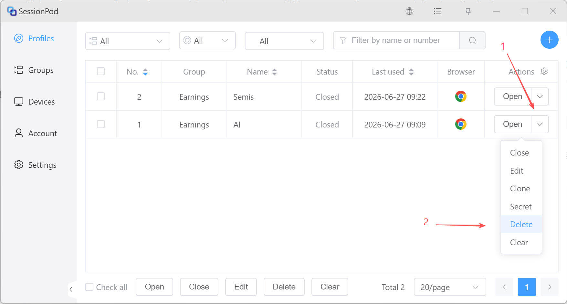567x304 pixels.
Task: Choose Secret from the row dropdown menu
Action: click(521, 207)
